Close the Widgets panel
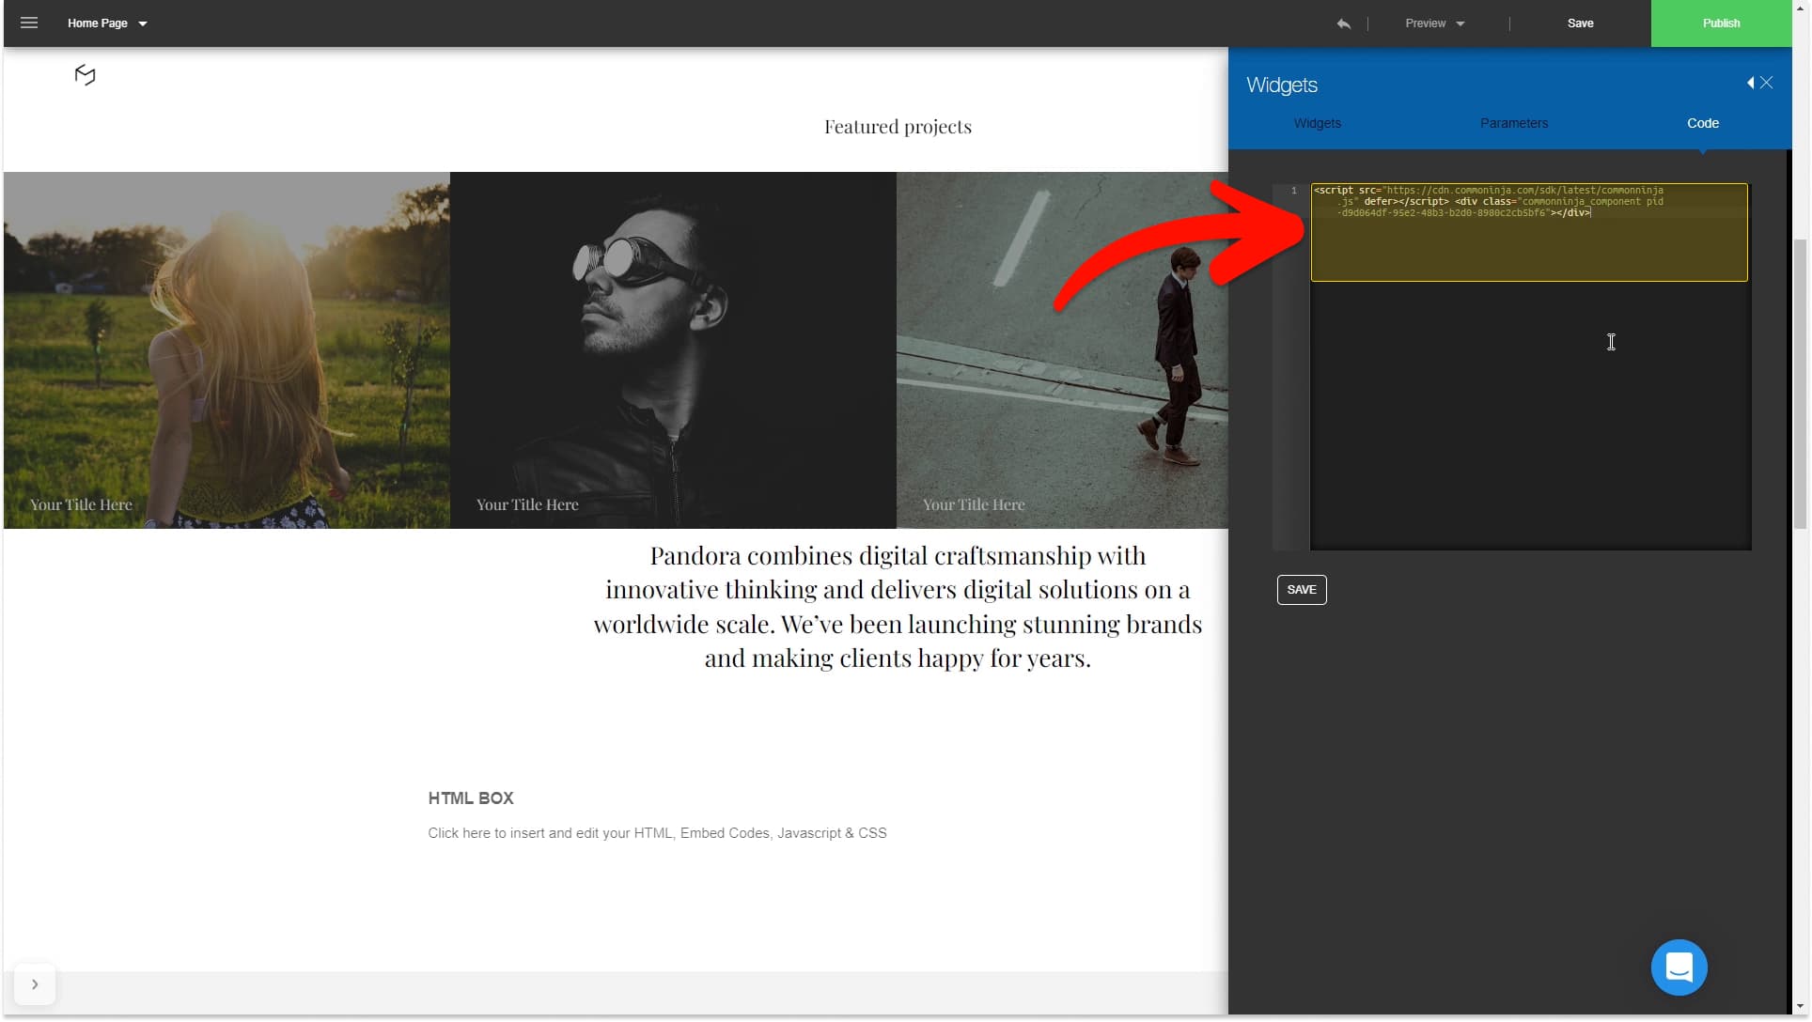This screenshot has height=1022, width=1812. point(1767,83)
